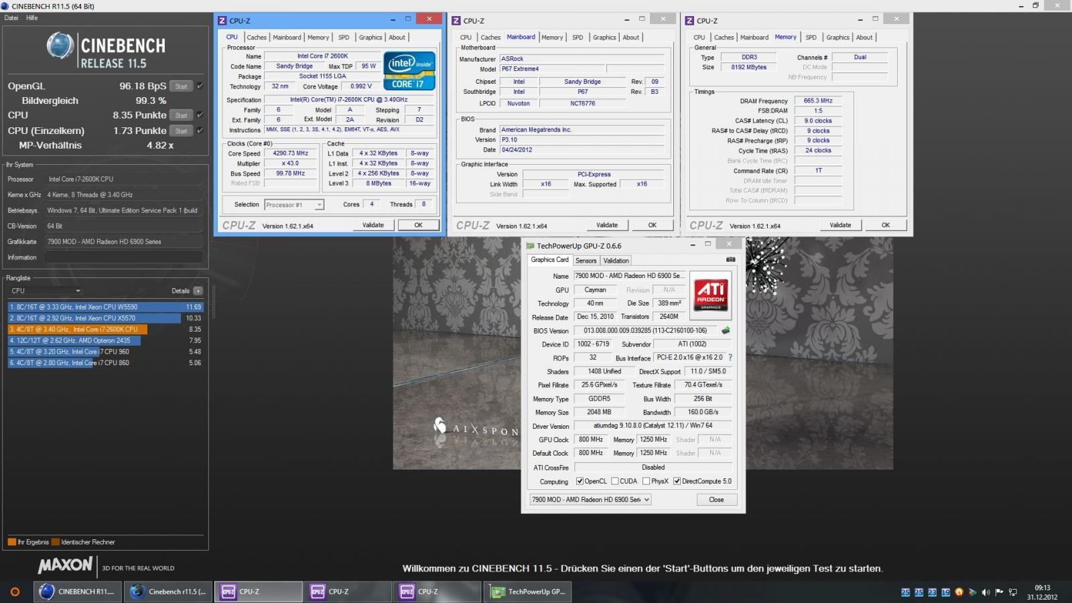This screenshot has height=603, width=1072.
Task: Open Hilfe menu in Cinebench
Action: click(x=32, y=18)
